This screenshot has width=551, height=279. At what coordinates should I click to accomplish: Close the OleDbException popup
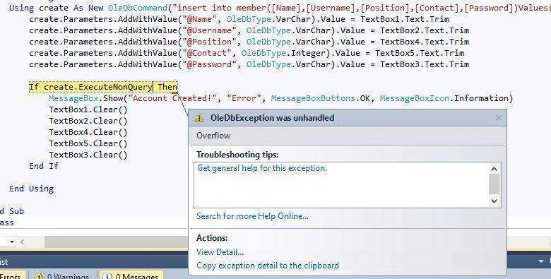(x=498, y=118)
